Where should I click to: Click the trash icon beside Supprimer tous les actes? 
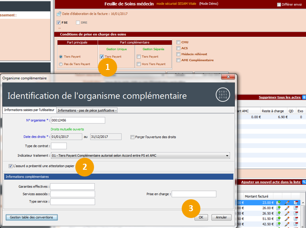304,97
